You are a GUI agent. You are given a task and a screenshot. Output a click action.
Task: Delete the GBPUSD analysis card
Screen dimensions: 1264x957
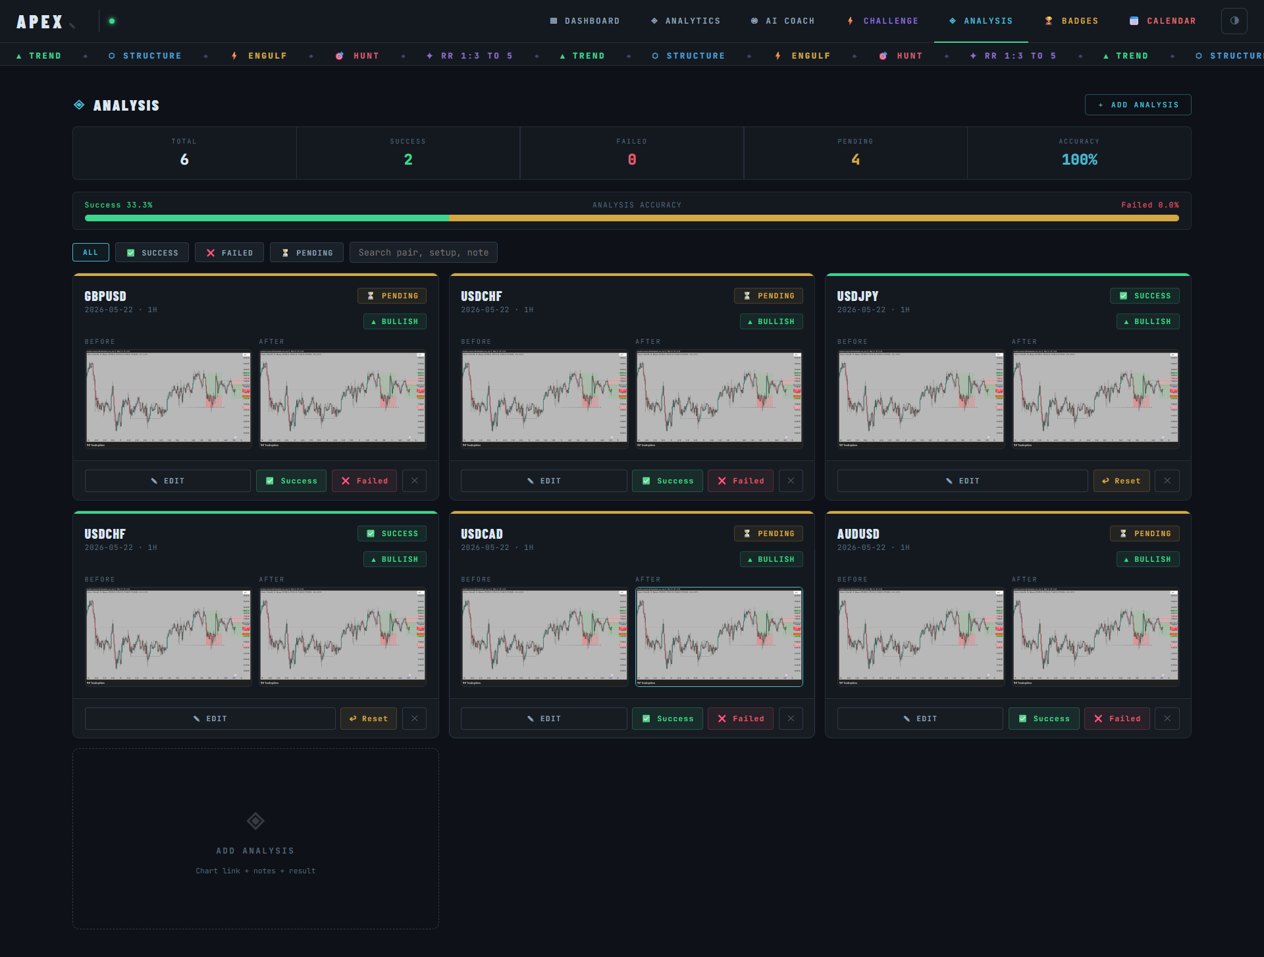tap(415, 481)
